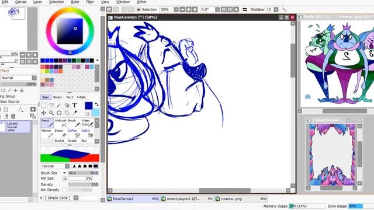Select the flattest brush edge shape
This screenshot has height=210, width=374.
coord(96,166)
